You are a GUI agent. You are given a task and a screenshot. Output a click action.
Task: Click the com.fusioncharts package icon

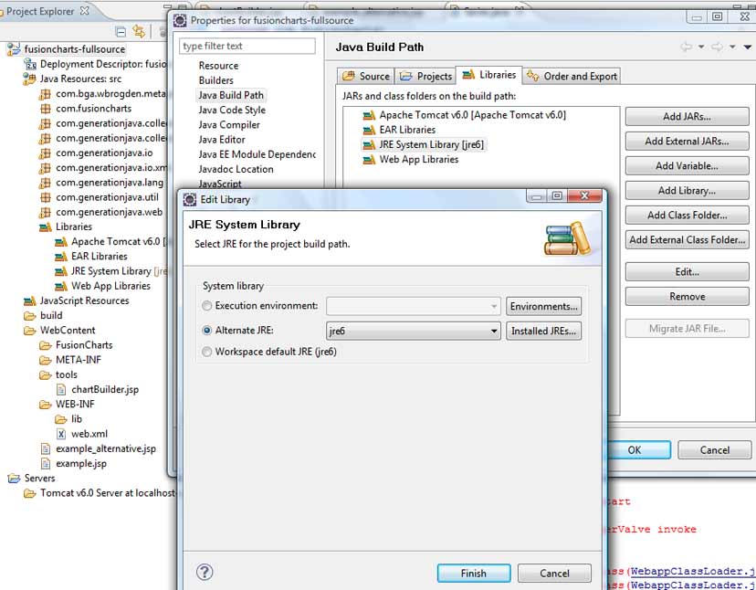tap(45, 109)
